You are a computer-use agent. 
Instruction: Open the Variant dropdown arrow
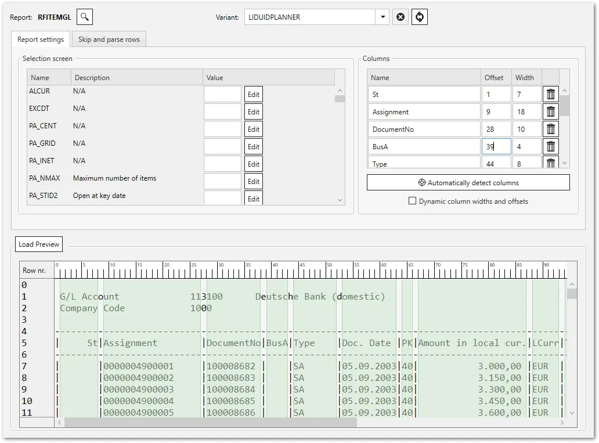(383, 17)
